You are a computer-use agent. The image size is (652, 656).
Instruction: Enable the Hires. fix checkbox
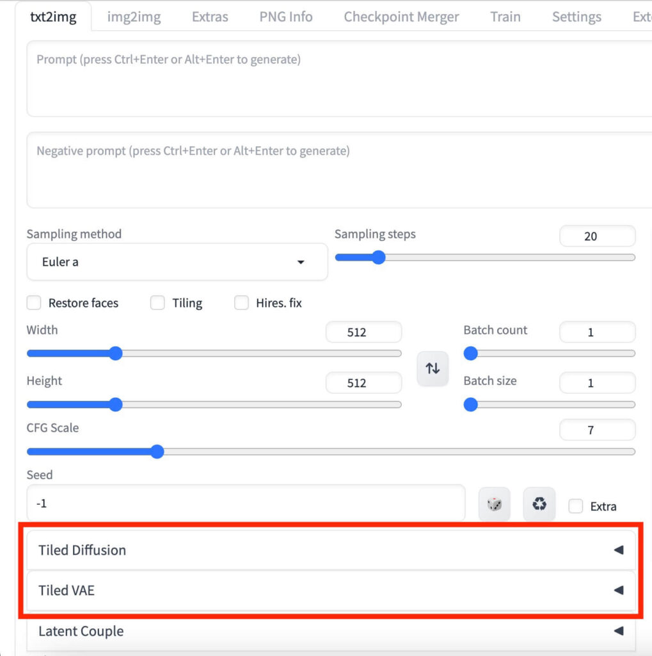click(241, 303)
